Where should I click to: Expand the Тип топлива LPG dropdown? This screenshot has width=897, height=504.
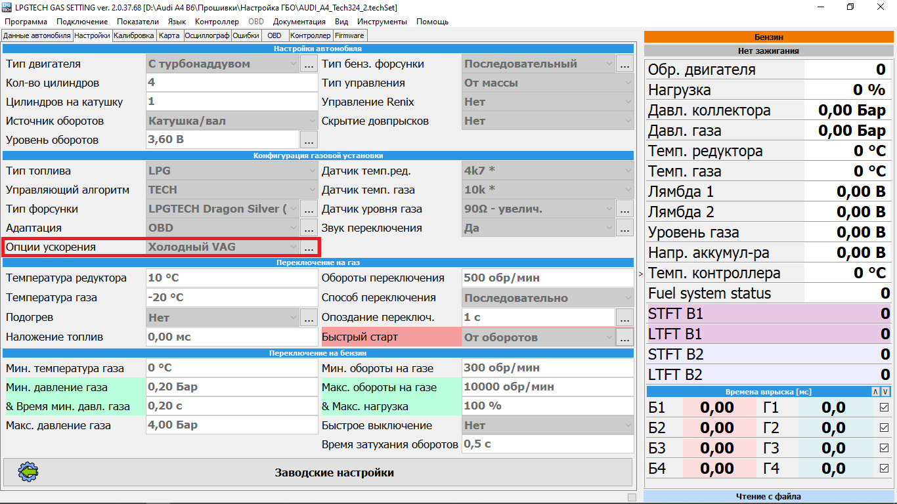click(311, 171)
